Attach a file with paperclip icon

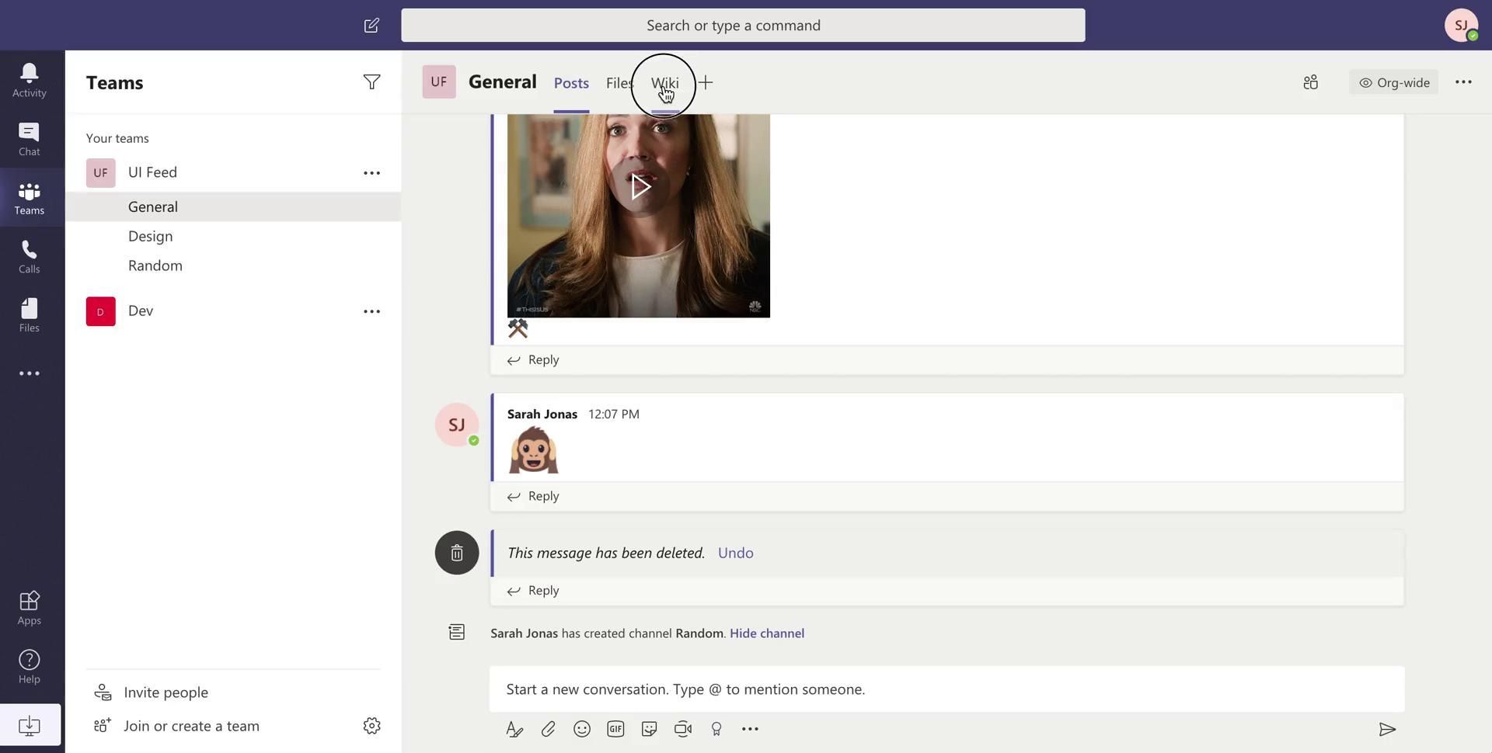point(548,729)
